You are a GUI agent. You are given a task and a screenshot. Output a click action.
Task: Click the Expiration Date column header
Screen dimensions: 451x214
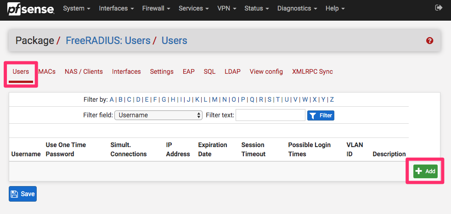pyautogui.click(x=213, y=149)
